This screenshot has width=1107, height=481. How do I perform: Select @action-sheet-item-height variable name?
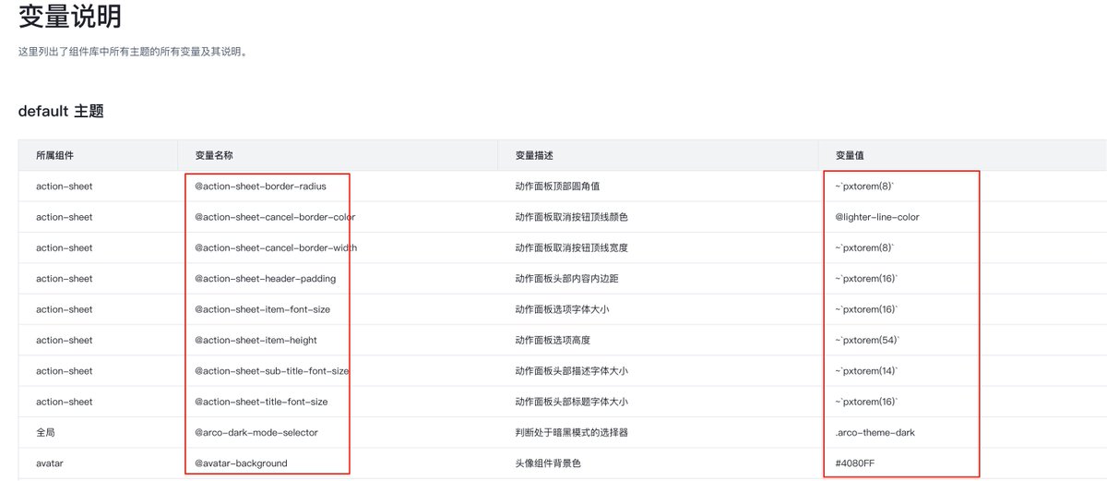click(256, 340)
